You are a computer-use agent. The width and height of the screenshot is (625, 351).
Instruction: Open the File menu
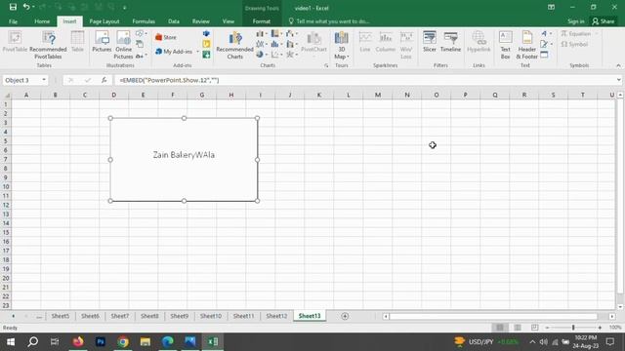(x=13, y=21)
